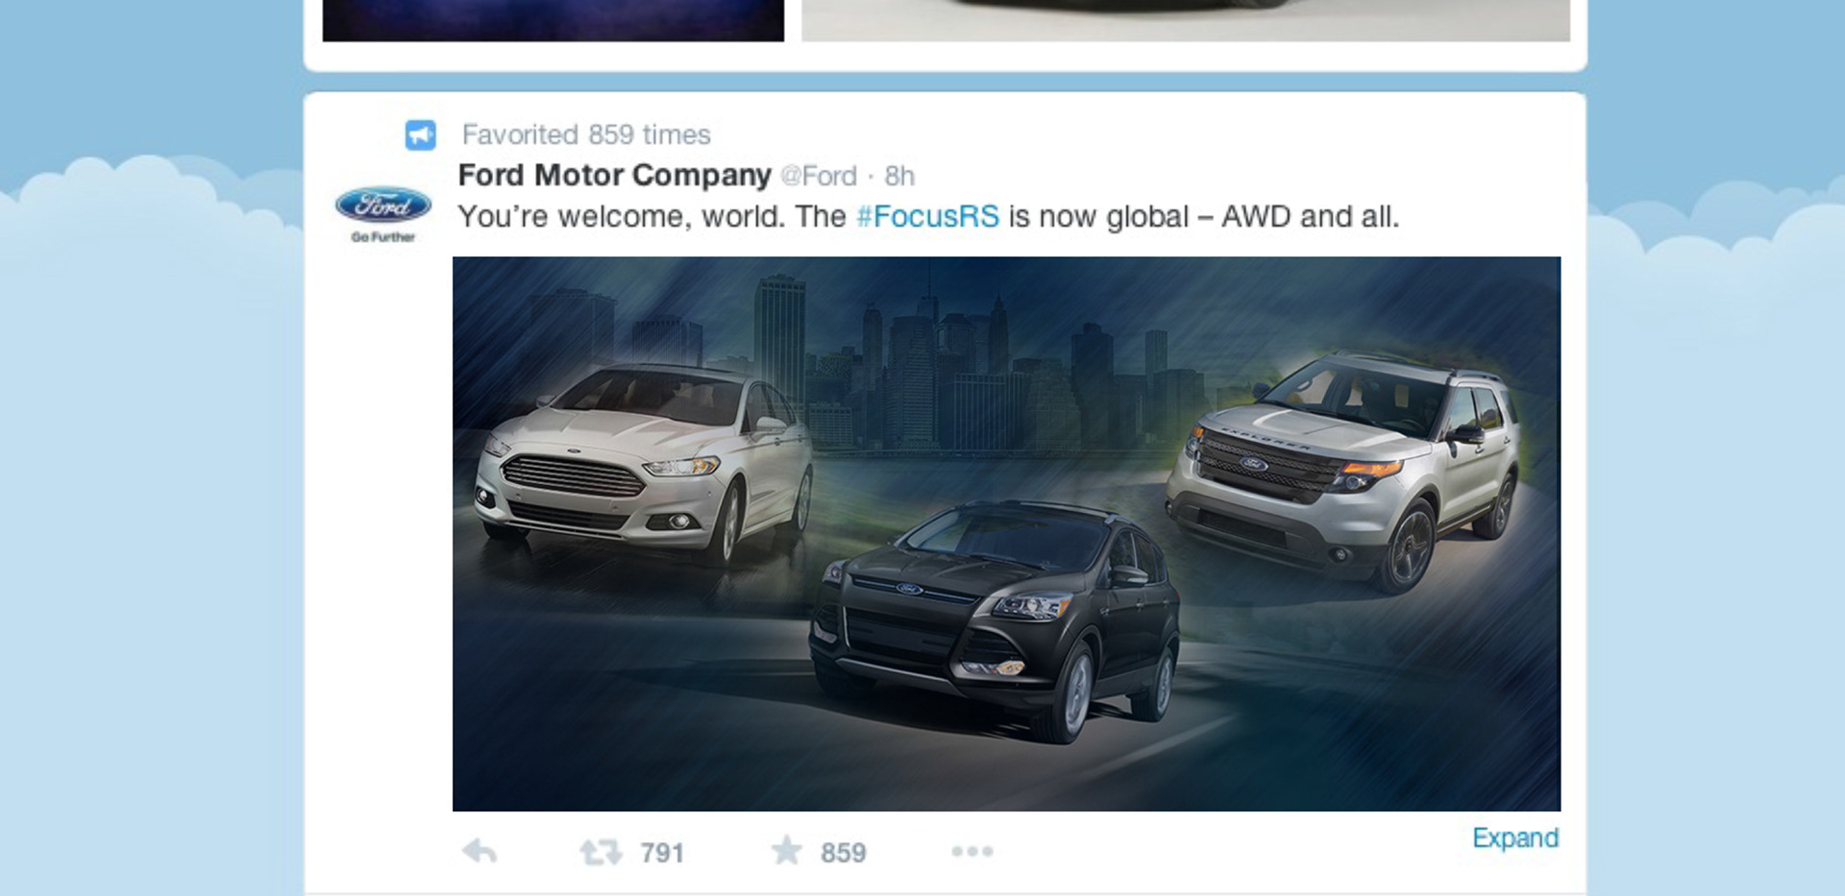Screen dimensions: 1845x896
Task: Click the tweet text about AWD
Action: point(928,217)
